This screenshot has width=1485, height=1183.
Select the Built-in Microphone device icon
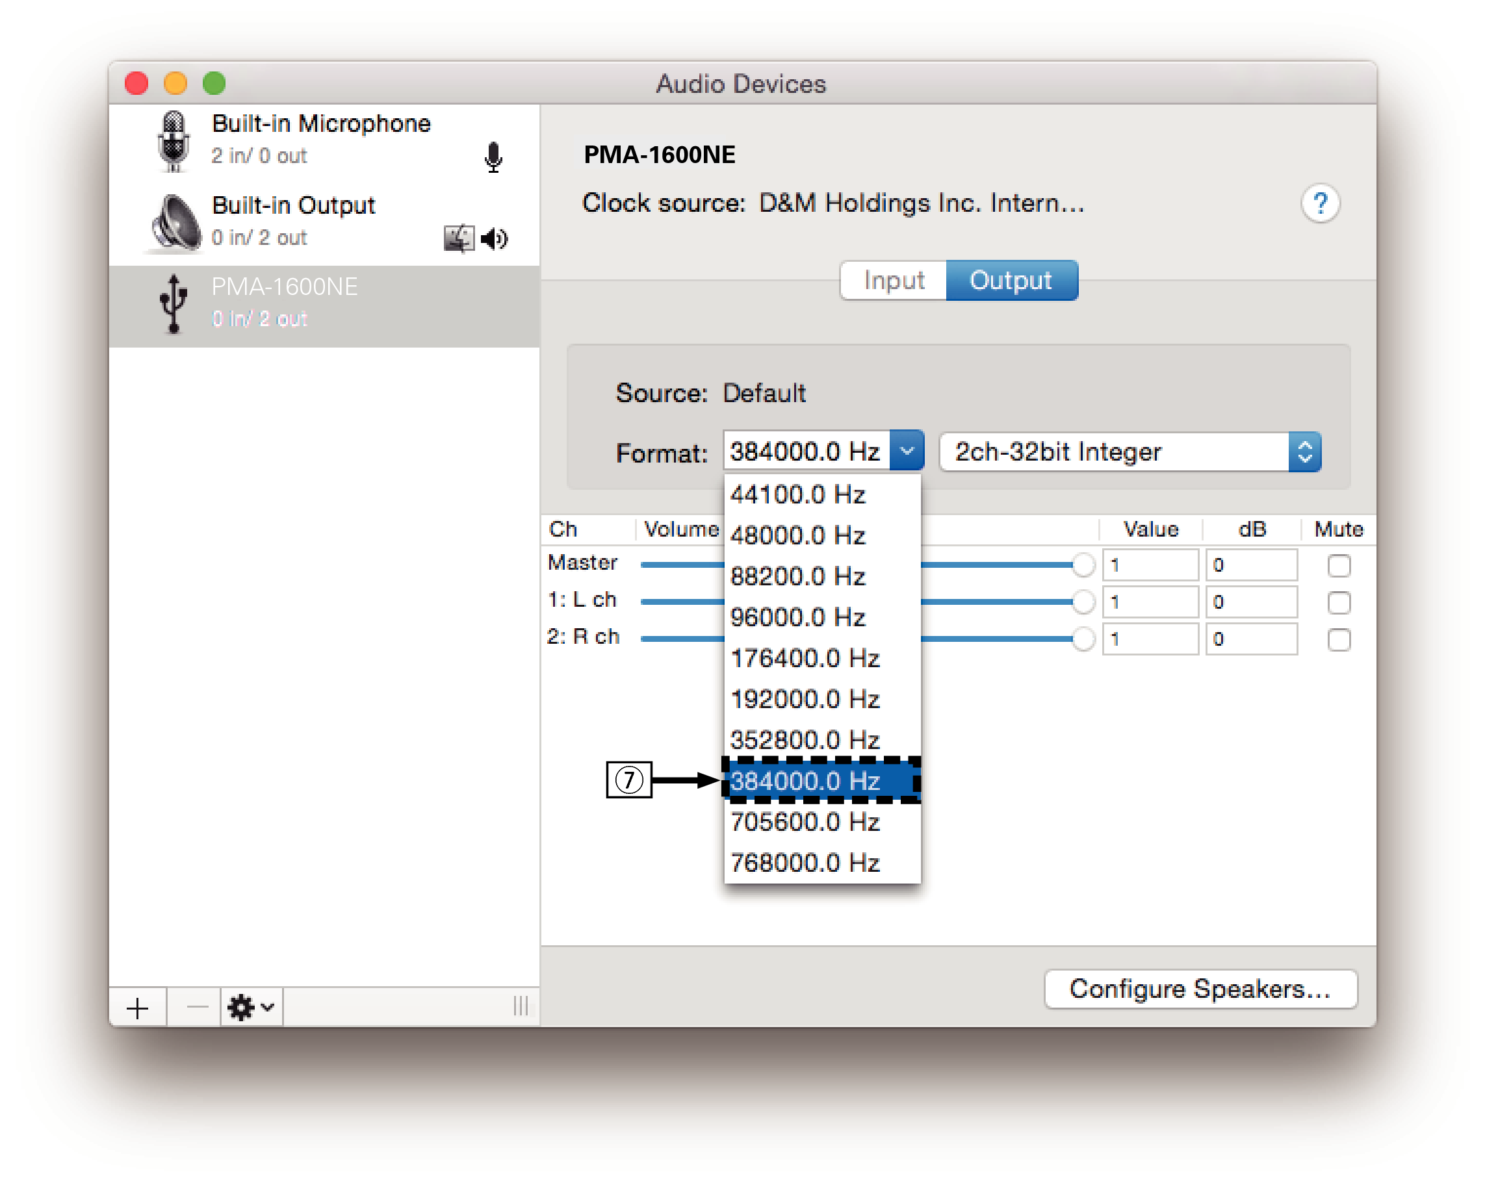tap(174, 141)
